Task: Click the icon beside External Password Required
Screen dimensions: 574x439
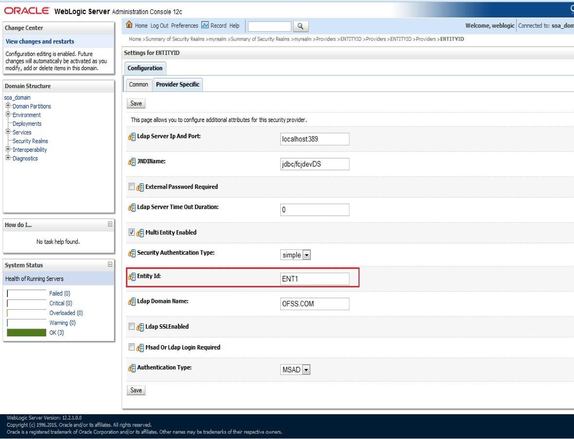Action: (140, 187)
